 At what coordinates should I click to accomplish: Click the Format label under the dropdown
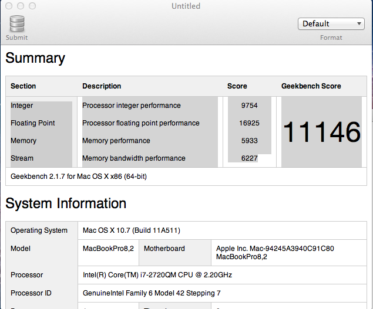(x=331, y=38)
